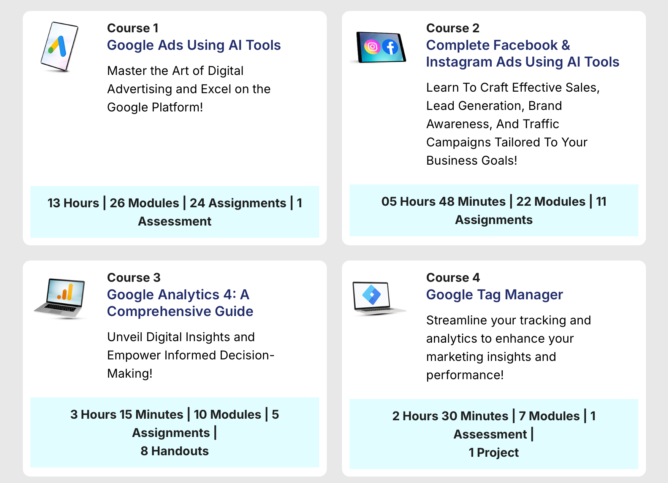Select the 05 Hours 48 Minutes info bar
The width and height of the screenshot is (668, 483).
(x=494, y=210)
